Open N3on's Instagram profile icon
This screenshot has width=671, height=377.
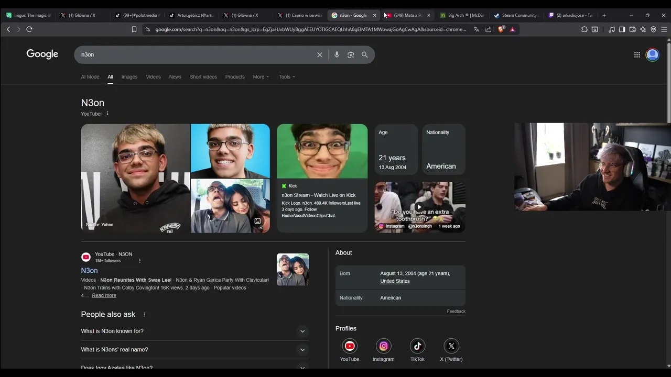click(x=384, y=346)
